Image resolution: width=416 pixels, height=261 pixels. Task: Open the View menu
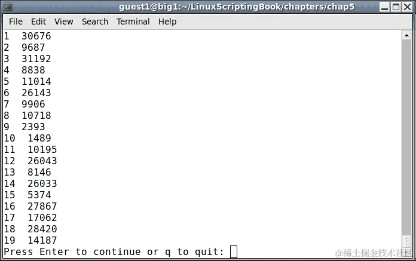(x=64, y=22)
